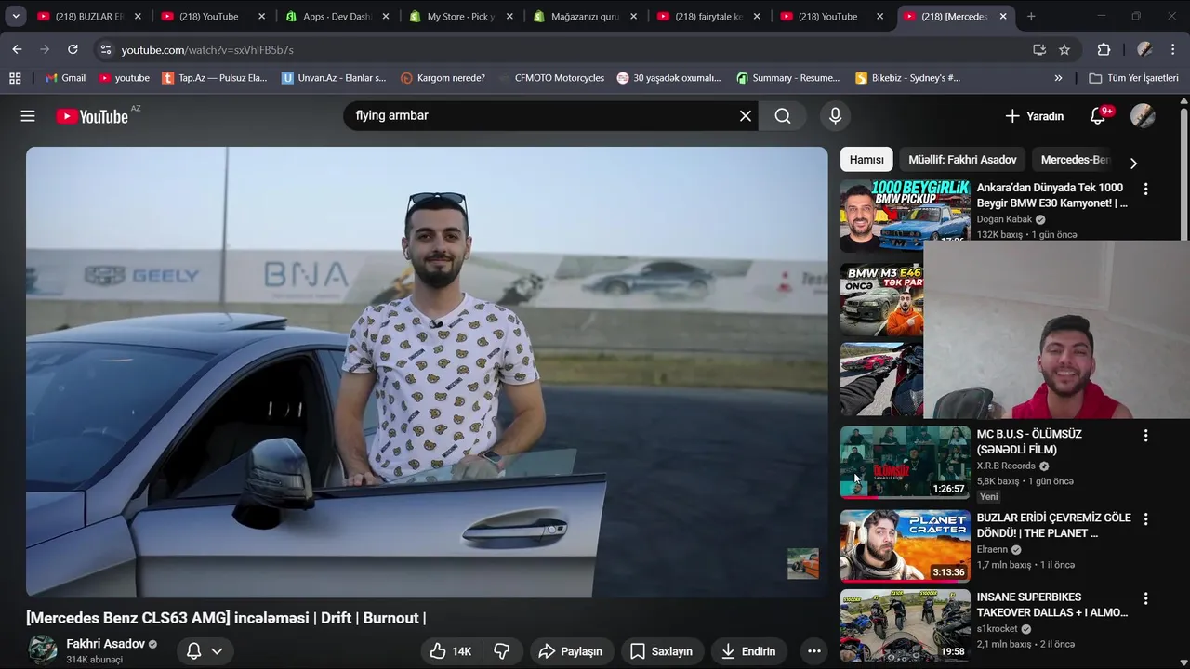Open the account avatar menu
1190x669 pixels.
1143,116
